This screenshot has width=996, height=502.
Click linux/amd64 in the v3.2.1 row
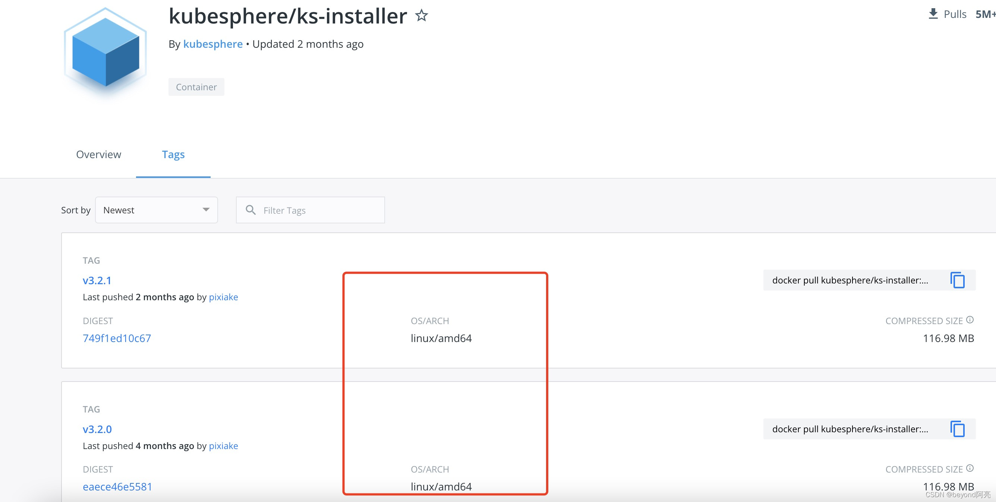pyautogui.click(x=441, y=338)
